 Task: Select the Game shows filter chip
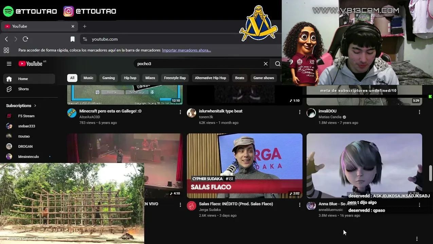click(x=264, y=78)
